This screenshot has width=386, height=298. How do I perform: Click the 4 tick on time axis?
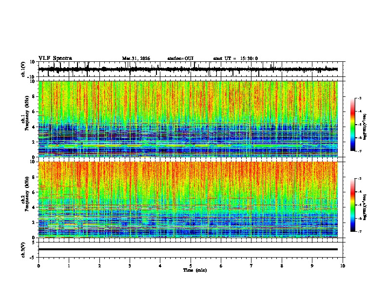[160, 266]
